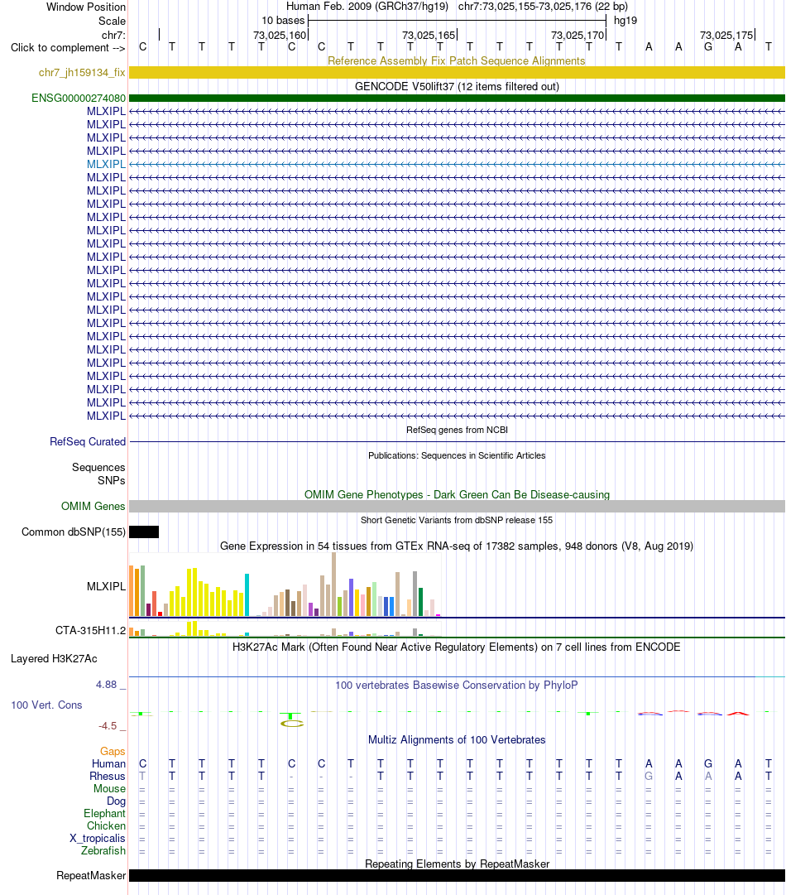
Task: Open the 'GENCODE V50lift37 (12 items filtered out)' title
Action: point(457,87)
